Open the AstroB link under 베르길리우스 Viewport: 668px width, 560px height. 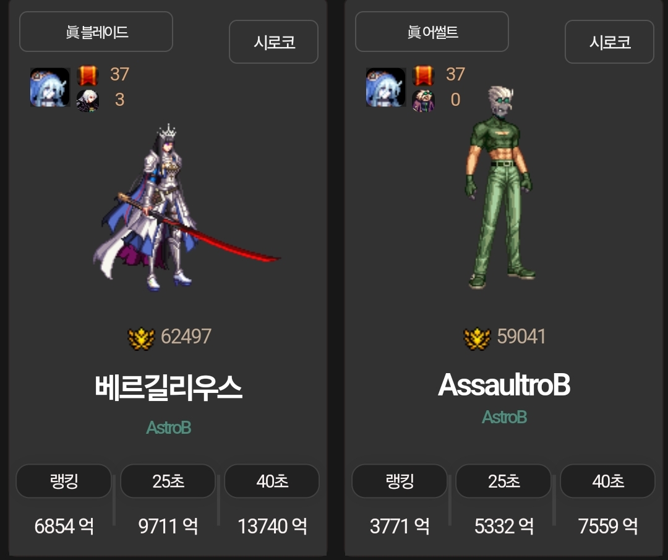(169, 428)
